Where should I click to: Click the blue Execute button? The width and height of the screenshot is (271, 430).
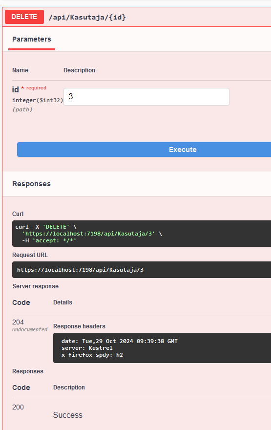[x=144, y=150]
